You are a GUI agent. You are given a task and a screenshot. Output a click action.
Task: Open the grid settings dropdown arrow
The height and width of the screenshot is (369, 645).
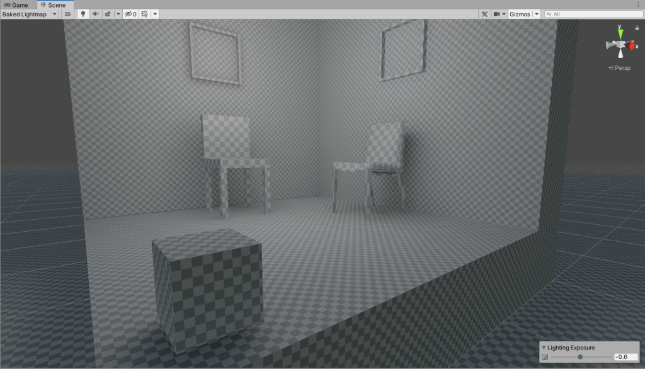pyautogui.click(x=155, y=14)
